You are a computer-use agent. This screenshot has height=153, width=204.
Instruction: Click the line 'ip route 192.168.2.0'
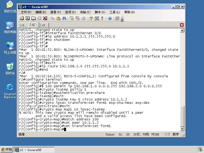coord(74,66)
